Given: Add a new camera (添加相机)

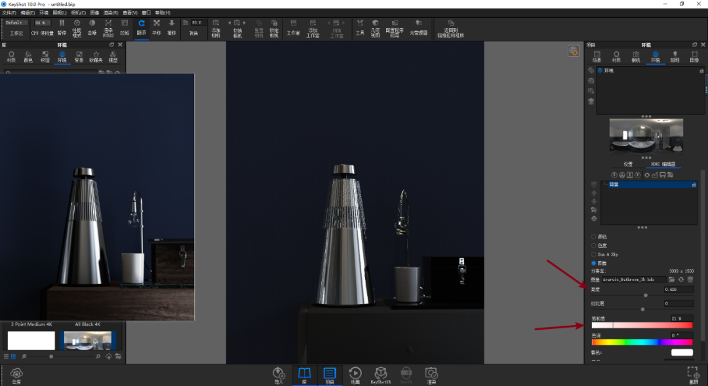Looking at the screenshot, I should [216, 28].
